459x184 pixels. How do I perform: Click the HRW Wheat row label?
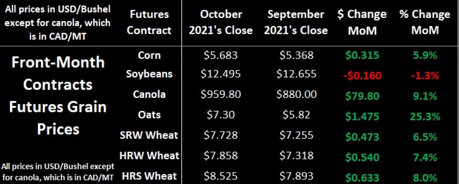click(149, 155)
